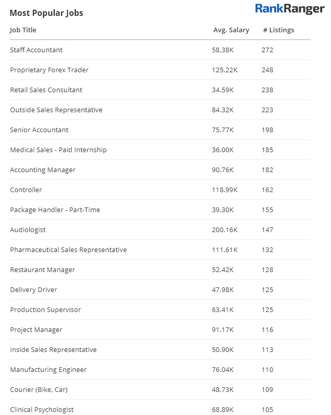This screenshot has height=415, width=331.
Task: Click the RankRanger logo
Action: tap(289, 9)
